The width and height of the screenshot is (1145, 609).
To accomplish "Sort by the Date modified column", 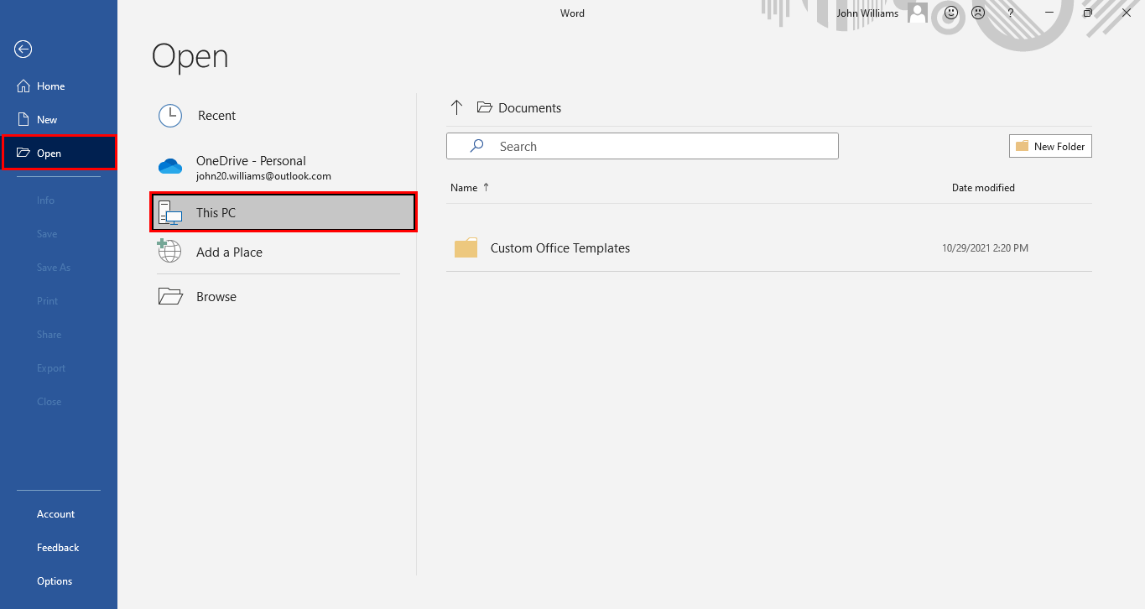I will pyautogui.click(x=983, y=188).
